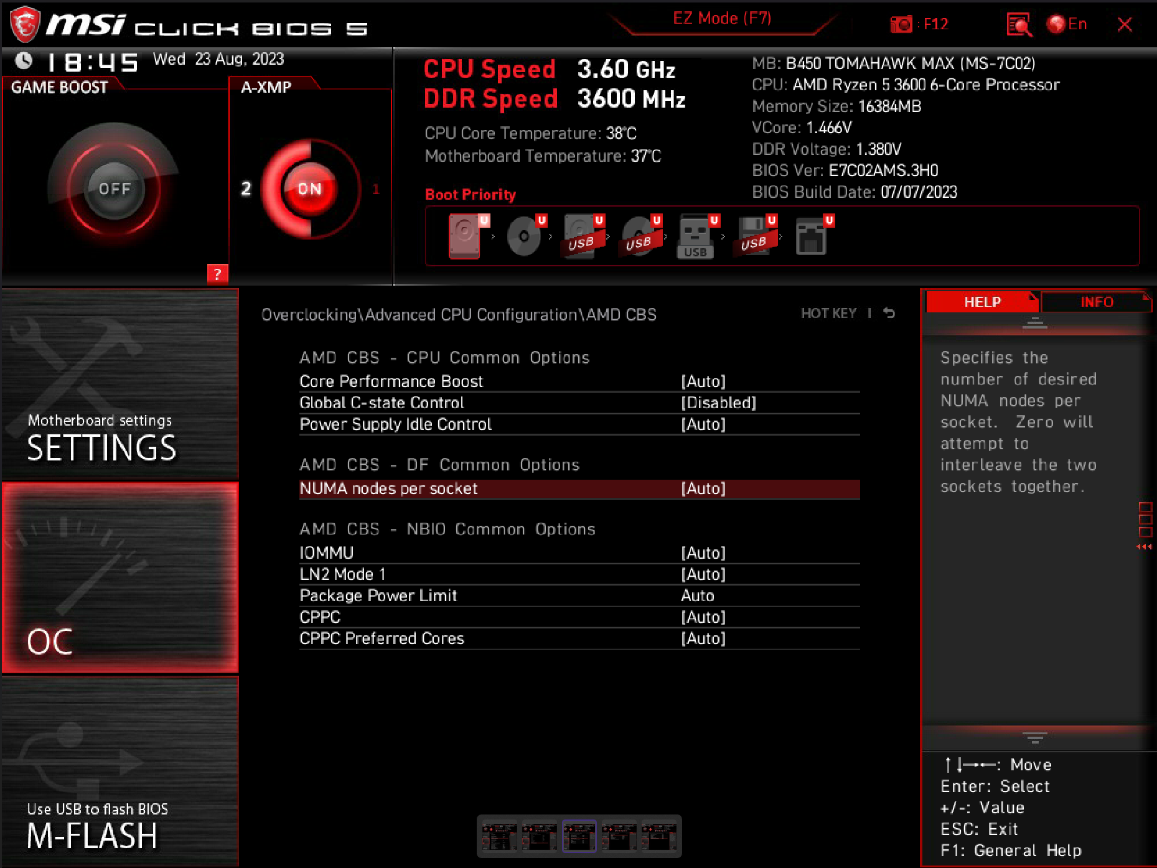The width and height of the screenshot is (1157, 868).
Task: Select the USB floppy boot device
Action: (756, 236)
